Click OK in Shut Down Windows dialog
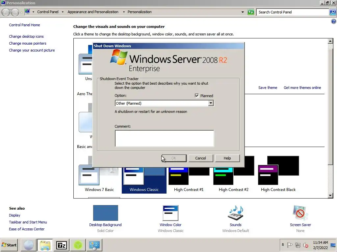 (174, 158)
